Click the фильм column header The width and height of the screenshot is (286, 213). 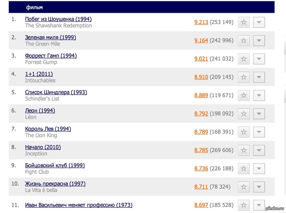pyautogui.click(x=34, y=7)
